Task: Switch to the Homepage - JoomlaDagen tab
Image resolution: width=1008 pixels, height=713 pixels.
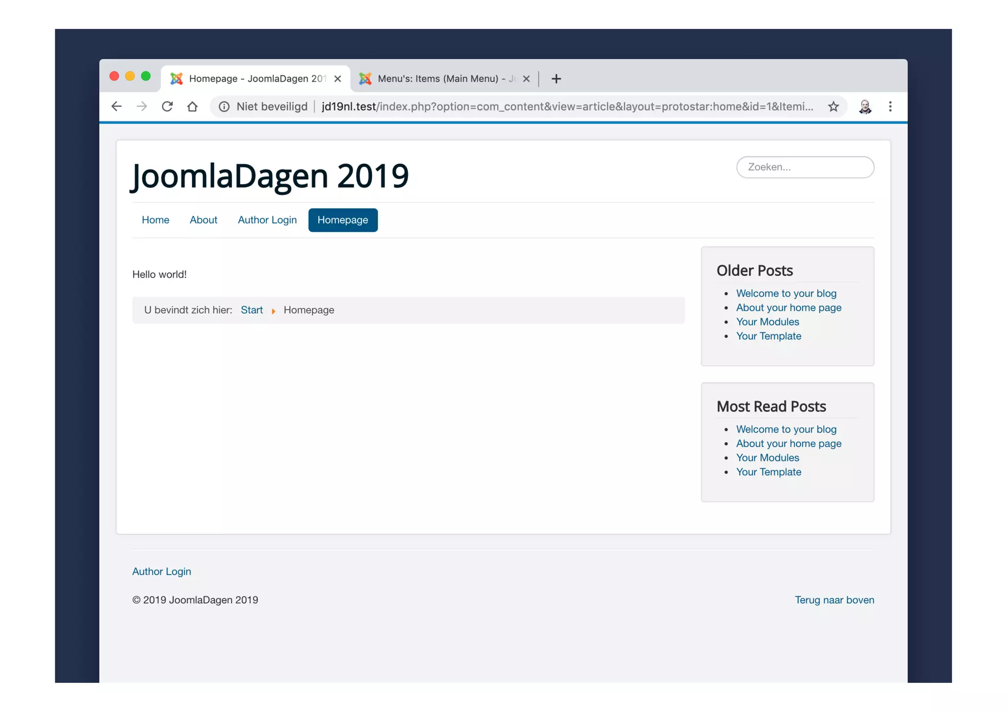Action: pyautogui.click(x=255, y=79)
